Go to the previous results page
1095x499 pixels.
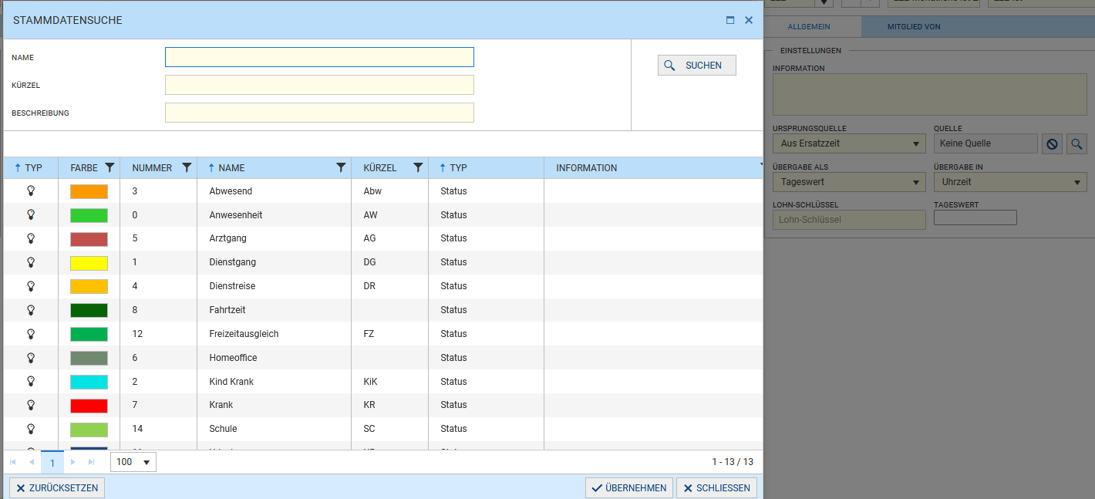[32, 462]
